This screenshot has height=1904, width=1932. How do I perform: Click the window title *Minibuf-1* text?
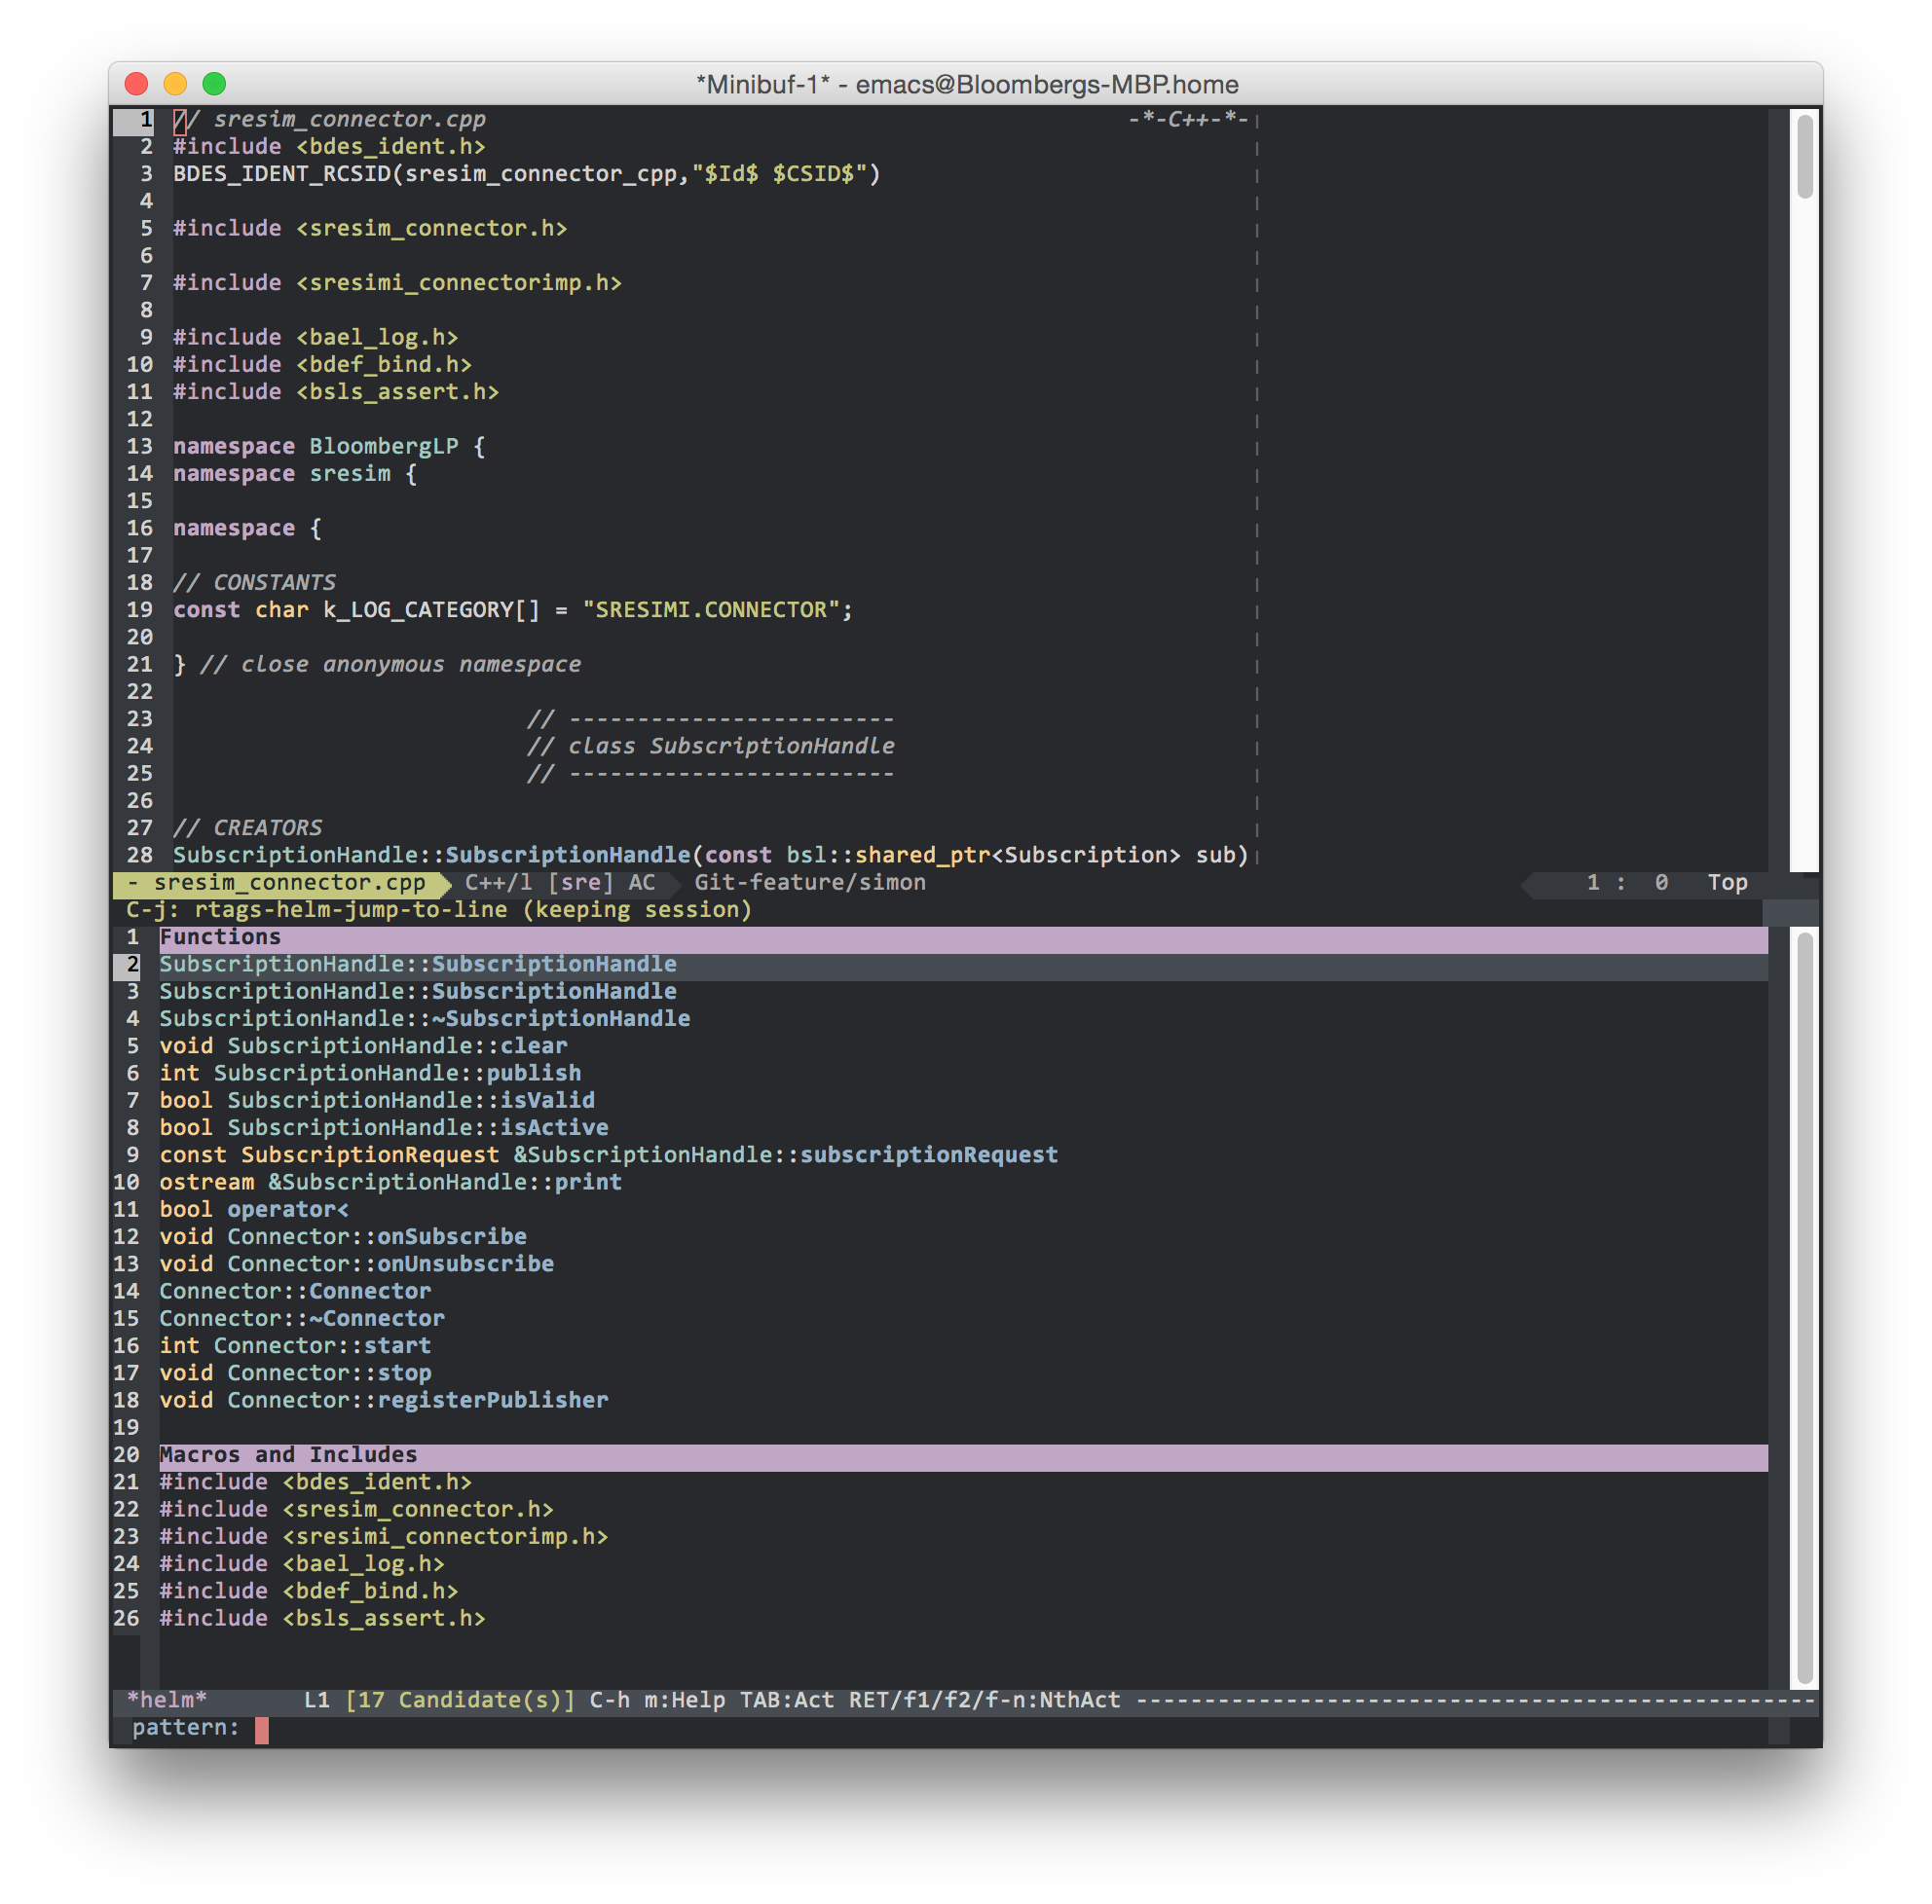pyautogui.click(x=762, y=84)
